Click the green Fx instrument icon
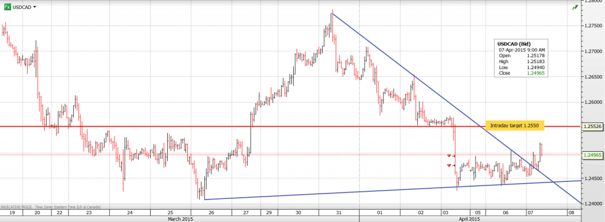This screenshot has width=605, height=222. click(x=7, y=6)
